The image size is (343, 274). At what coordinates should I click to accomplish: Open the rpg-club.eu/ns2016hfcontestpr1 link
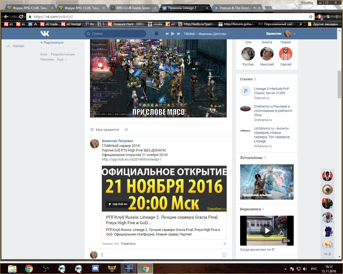[x=132, y=159]
